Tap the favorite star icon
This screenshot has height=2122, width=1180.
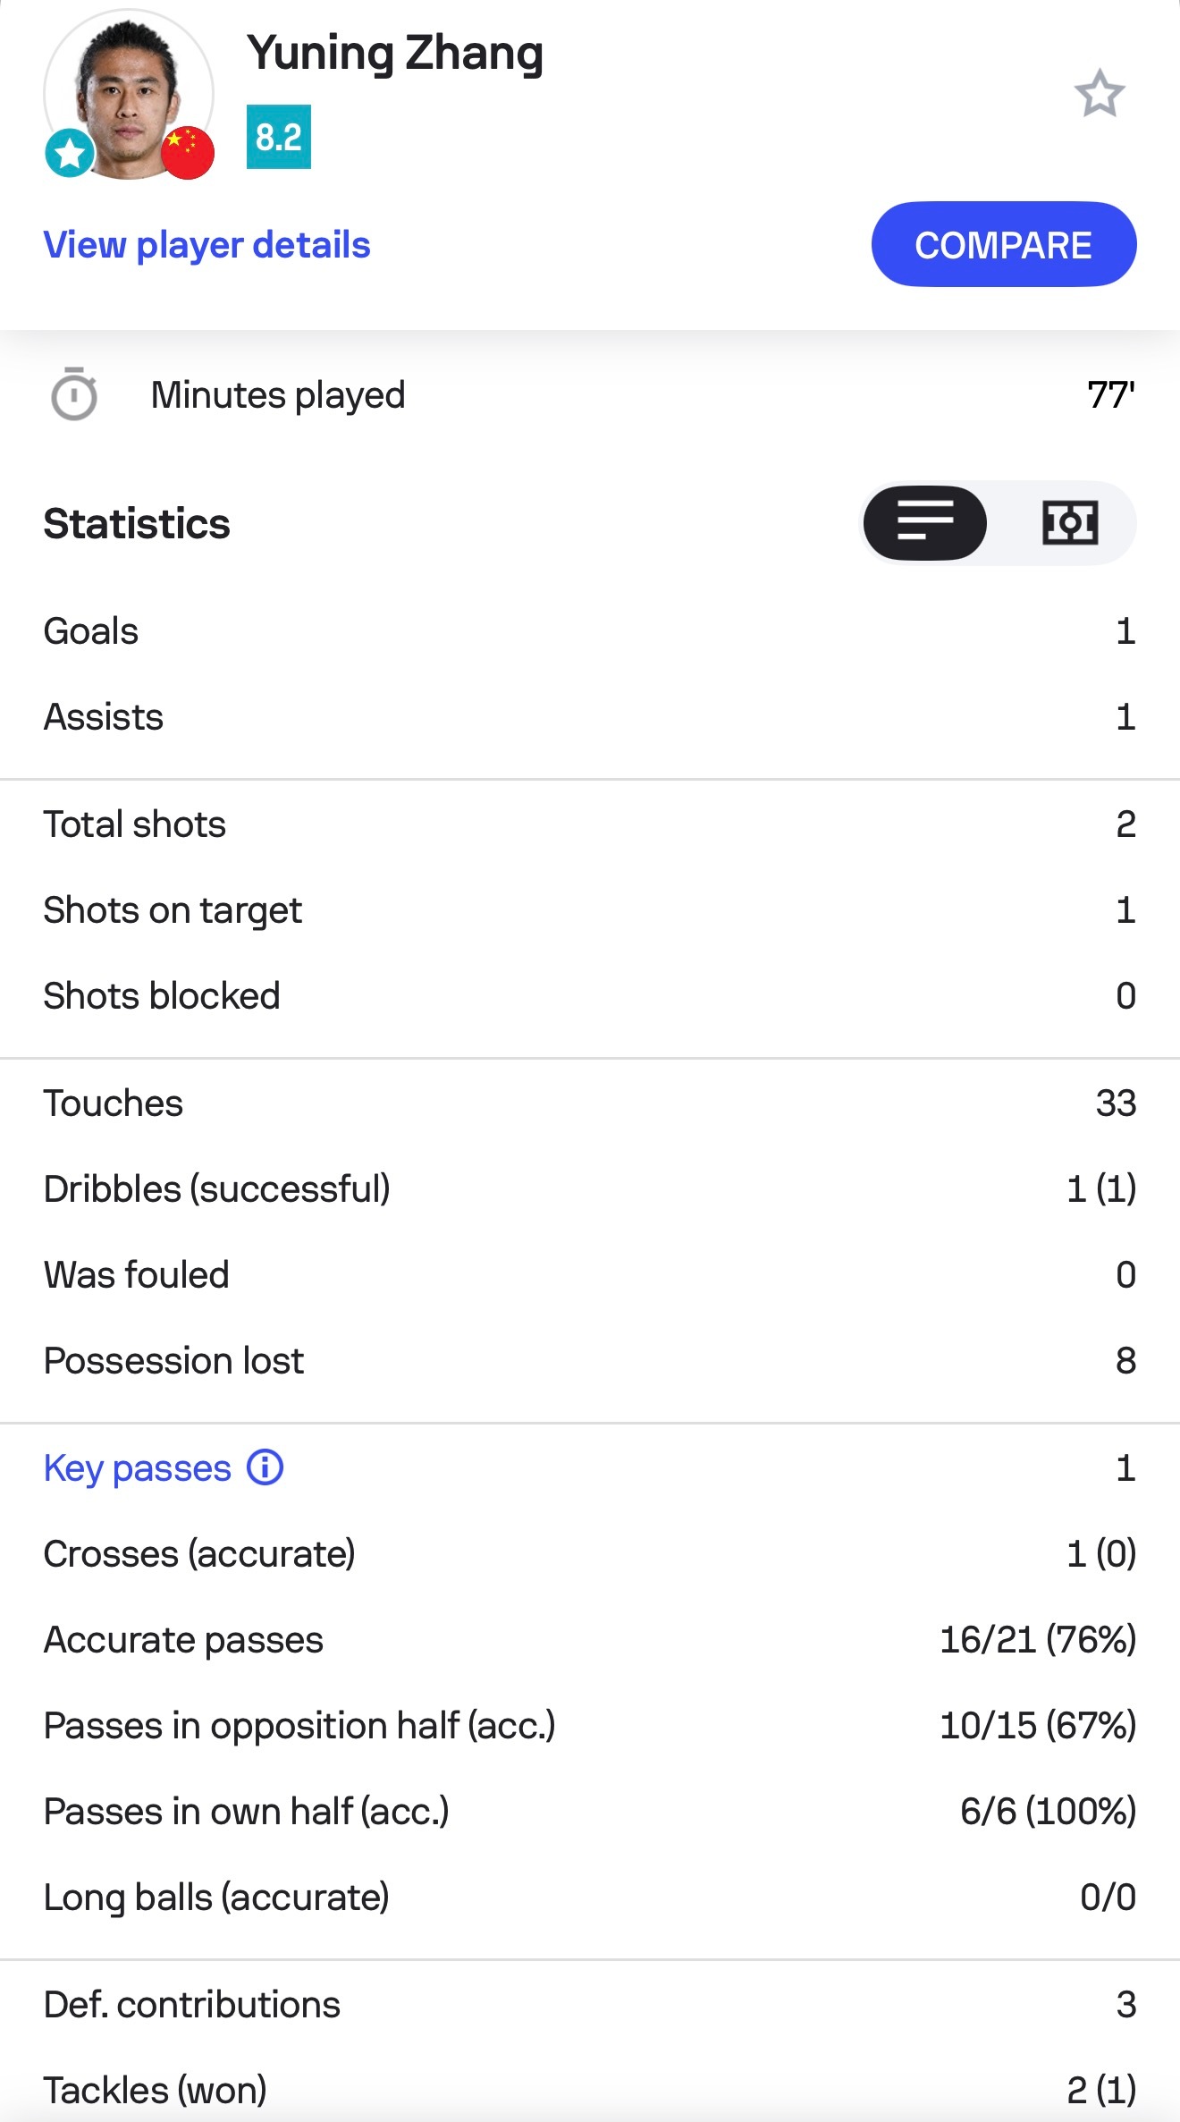coord(1099,93)
